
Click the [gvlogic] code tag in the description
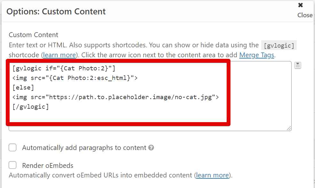coord(279,45)
